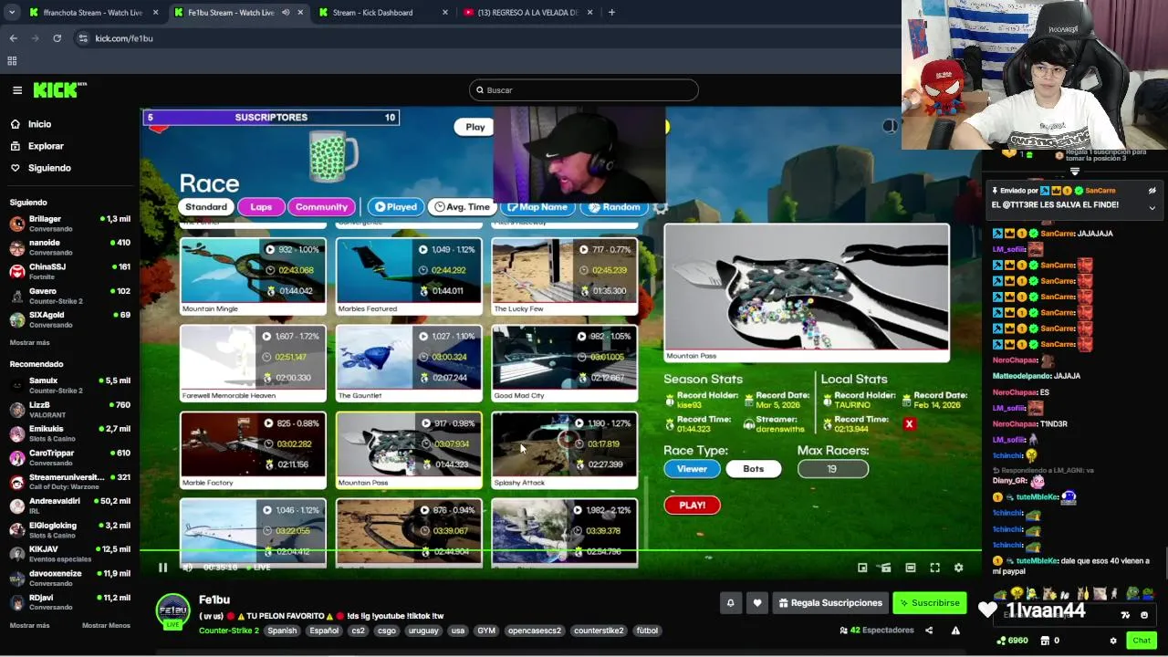Mute the stream player volume
The width and height of the screenshot is (1168, 657).
tap(187, 568)
